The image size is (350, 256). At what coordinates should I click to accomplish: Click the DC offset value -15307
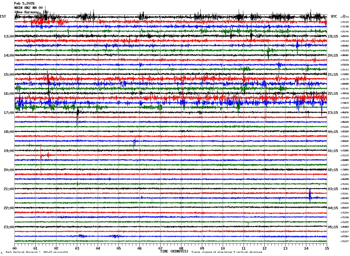(x=345, y=232)
